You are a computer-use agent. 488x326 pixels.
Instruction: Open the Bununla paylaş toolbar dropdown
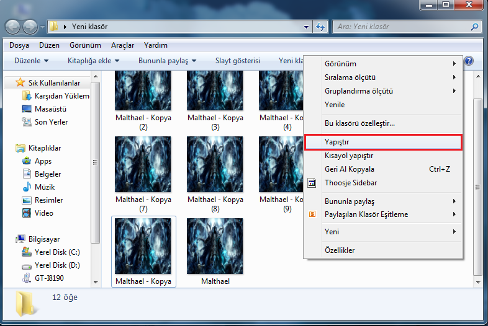click(167, 61)
